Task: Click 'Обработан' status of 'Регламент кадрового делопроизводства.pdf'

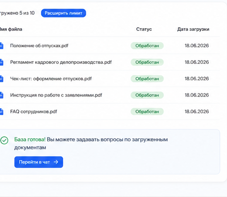Action: 147,62
